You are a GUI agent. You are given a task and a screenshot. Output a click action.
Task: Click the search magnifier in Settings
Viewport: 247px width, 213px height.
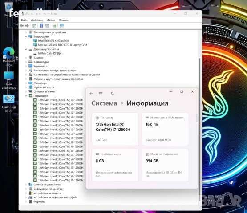tap(113, 94)
